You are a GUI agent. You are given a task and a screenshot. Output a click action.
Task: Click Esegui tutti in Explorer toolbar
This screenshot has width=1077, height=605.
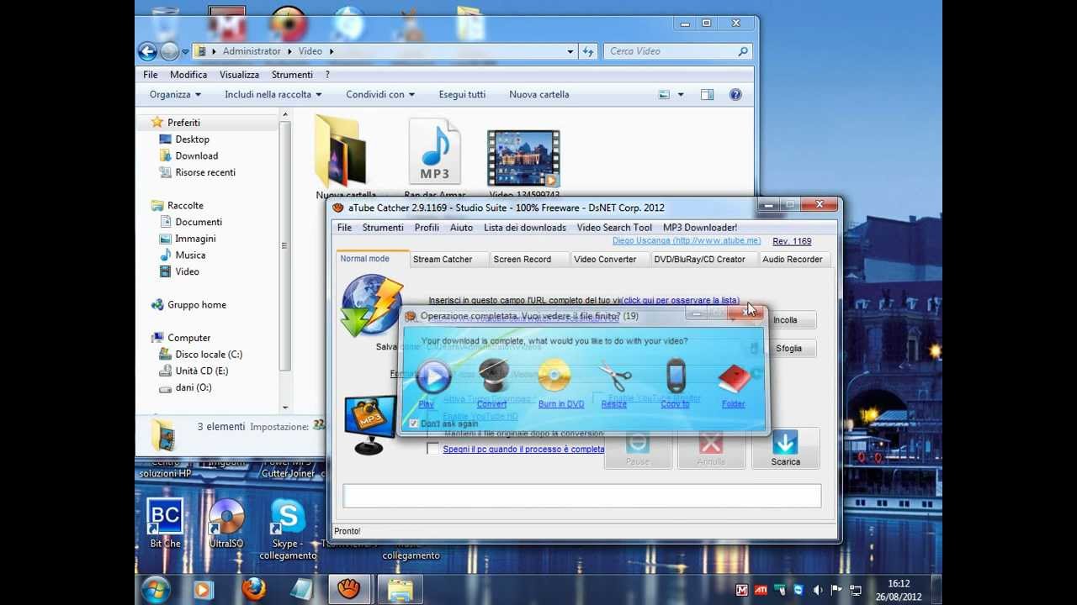pyautogui.click(x=462, y=95)
